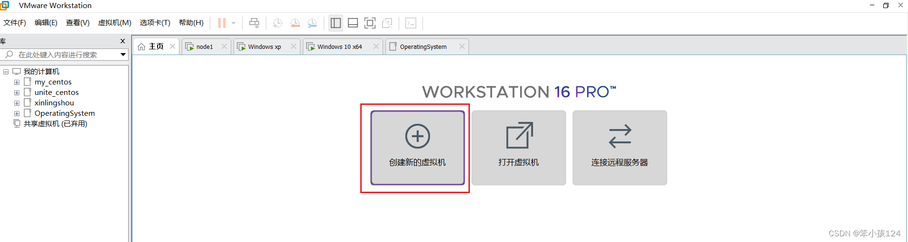Click the computer icon beside 我的计算机
Screen dimensions: 908x242
17,72
